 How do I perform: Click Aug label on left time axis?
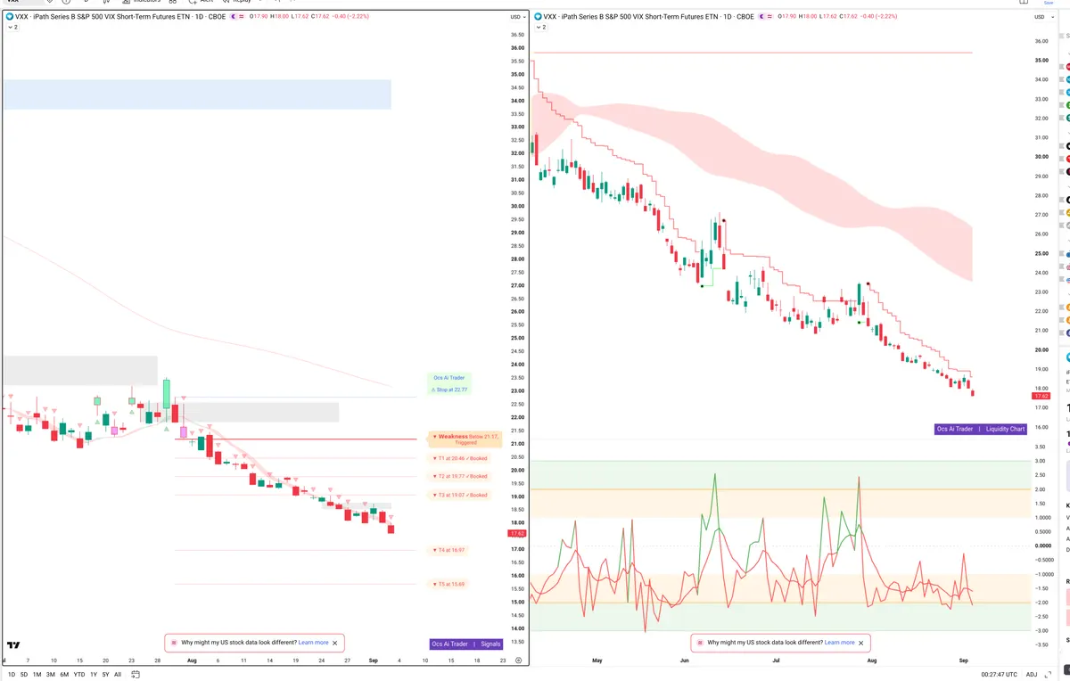(x=193, y=660)
